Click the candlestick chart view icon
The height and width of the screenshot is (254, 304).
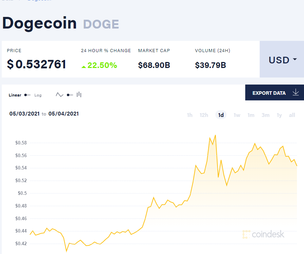click(x=79, y=94)
